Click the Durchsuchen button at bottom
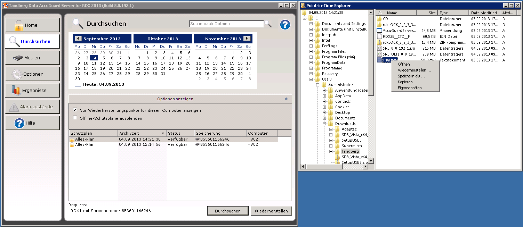The image size is (523, 227). coord(228,211)
